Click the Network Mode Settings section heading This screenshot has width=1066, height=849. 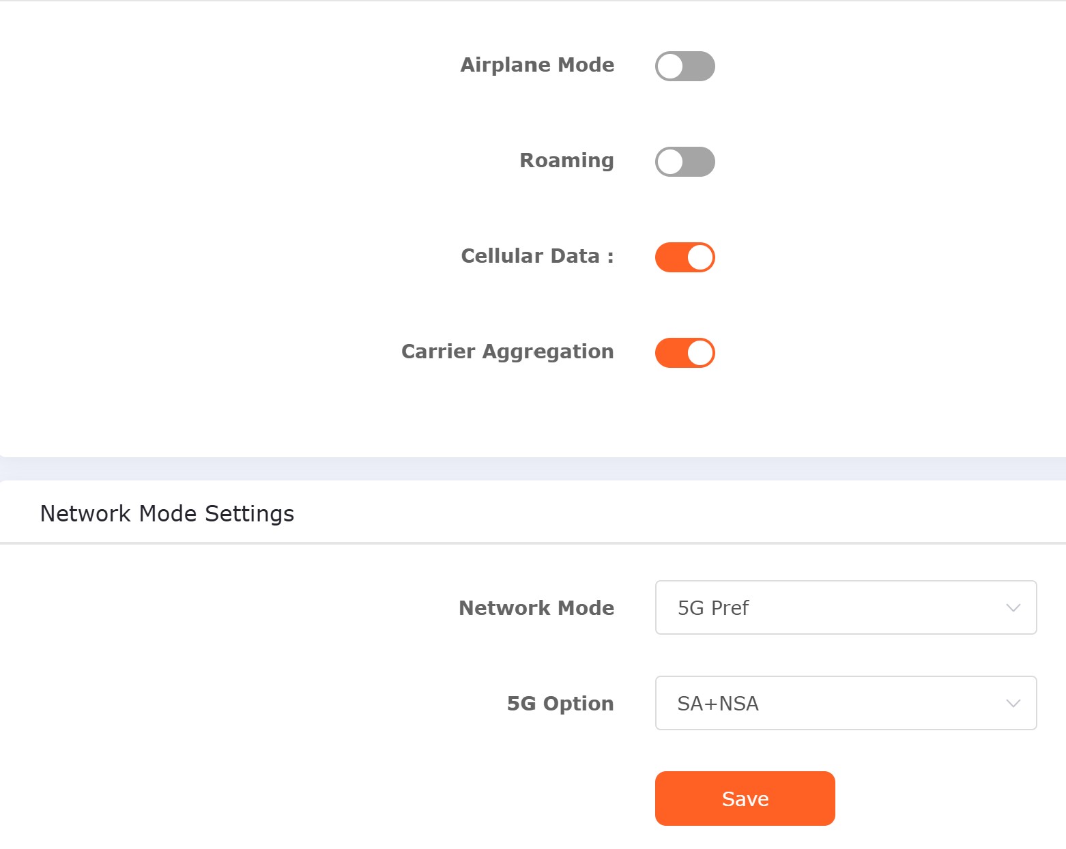(167, 513)
